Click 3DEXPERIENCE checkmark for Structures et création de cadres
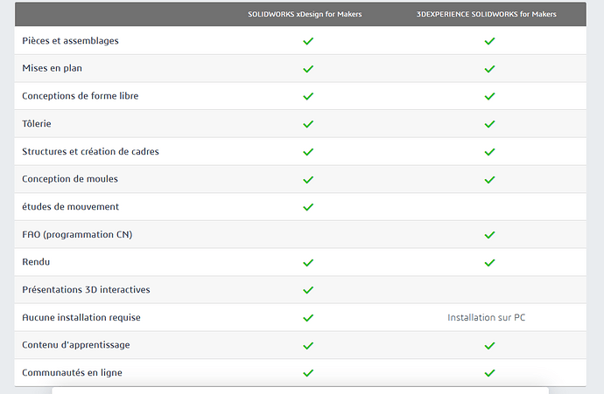Image resolution: width=604 pixels, height=394 pixels. coord(489,152)
